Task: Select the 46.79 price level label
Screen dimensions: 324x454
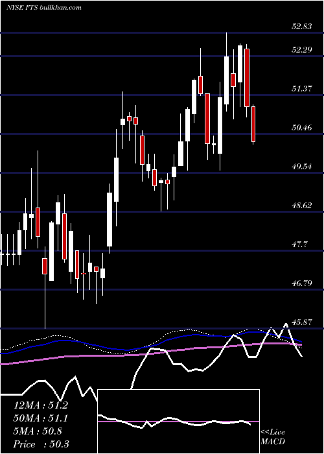Action: 302,283
